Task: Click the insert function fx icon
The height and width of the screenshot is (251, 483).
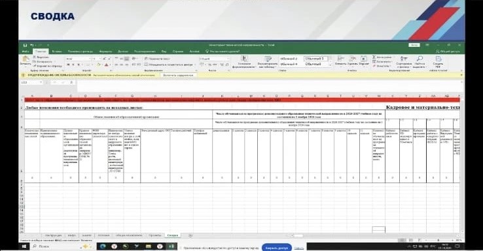Action: 71,82
